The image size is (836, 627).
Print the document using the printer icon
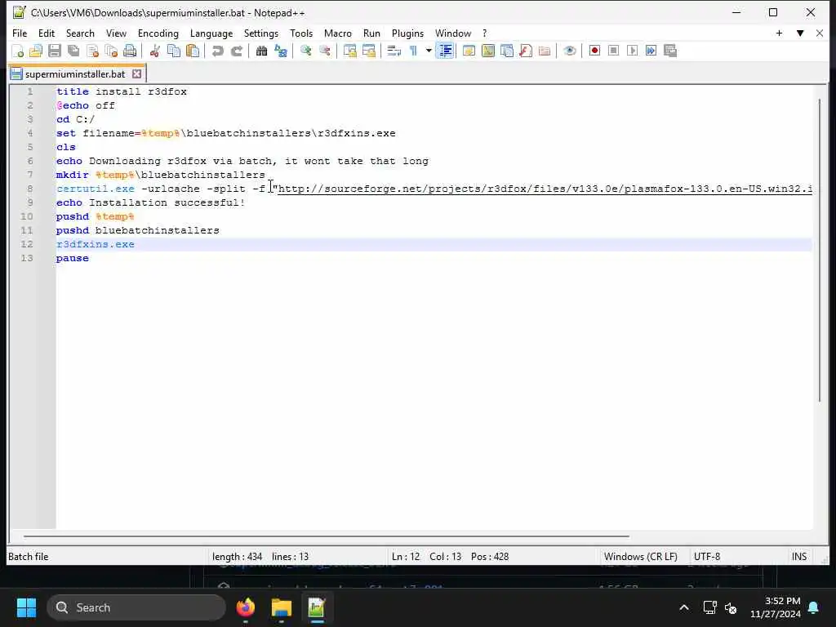tap(130, 51)
